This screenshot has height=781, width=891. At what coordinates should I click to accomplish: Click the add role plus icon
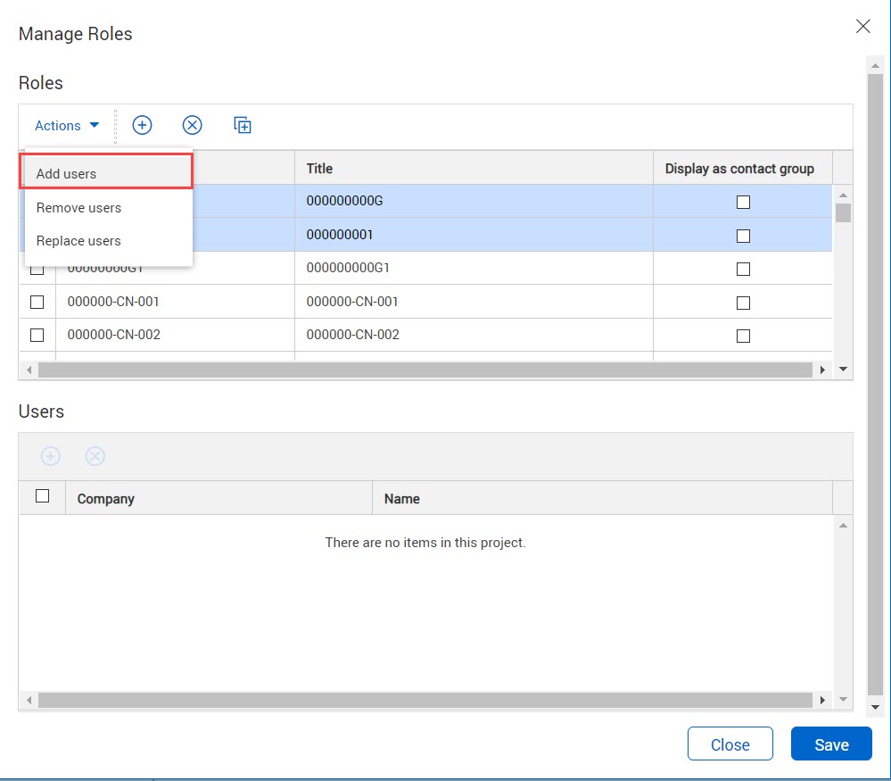click(142, 126)
